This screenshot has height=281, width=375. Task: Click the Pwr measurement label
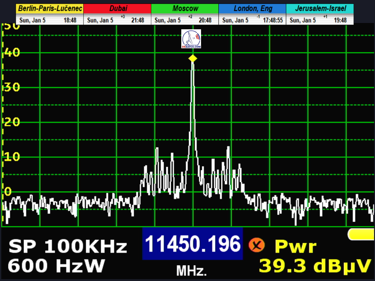tap(295, 247)
